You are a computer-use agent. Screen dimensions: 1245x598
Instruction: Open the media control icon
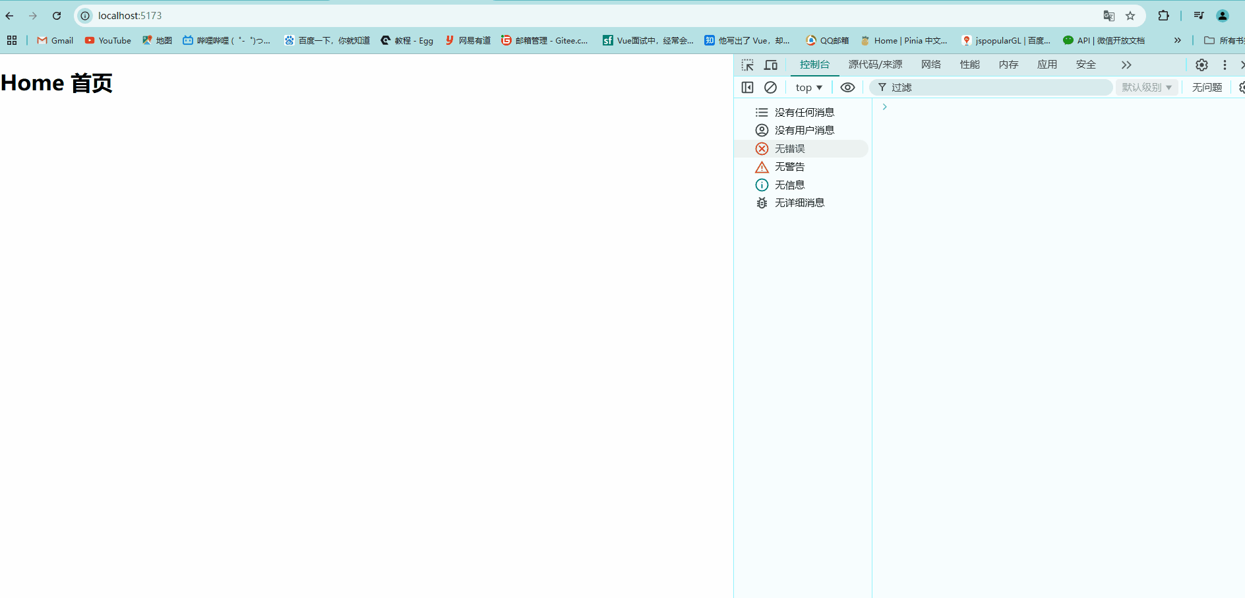(x=1199, y=16)
